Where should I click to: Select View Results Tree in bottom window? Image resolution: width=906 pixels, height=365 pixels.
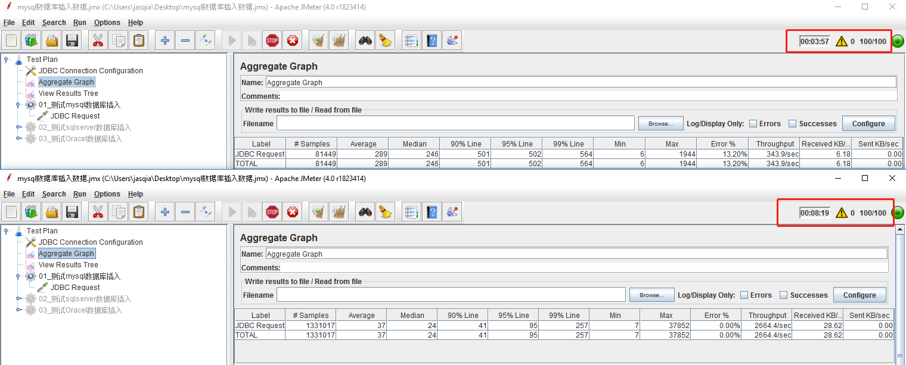point(69,265)
